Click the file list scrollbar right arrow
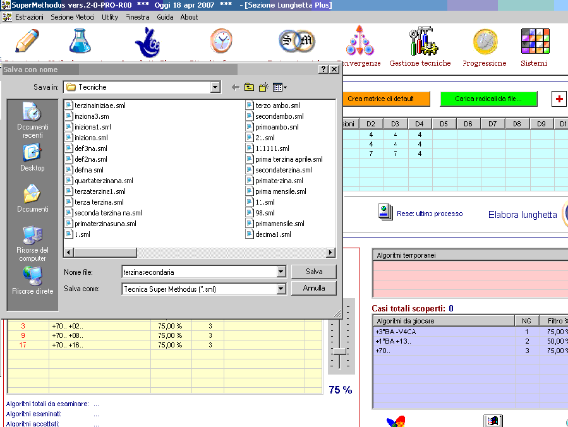The width and height of the screenshot is (568, 427). 330,253
